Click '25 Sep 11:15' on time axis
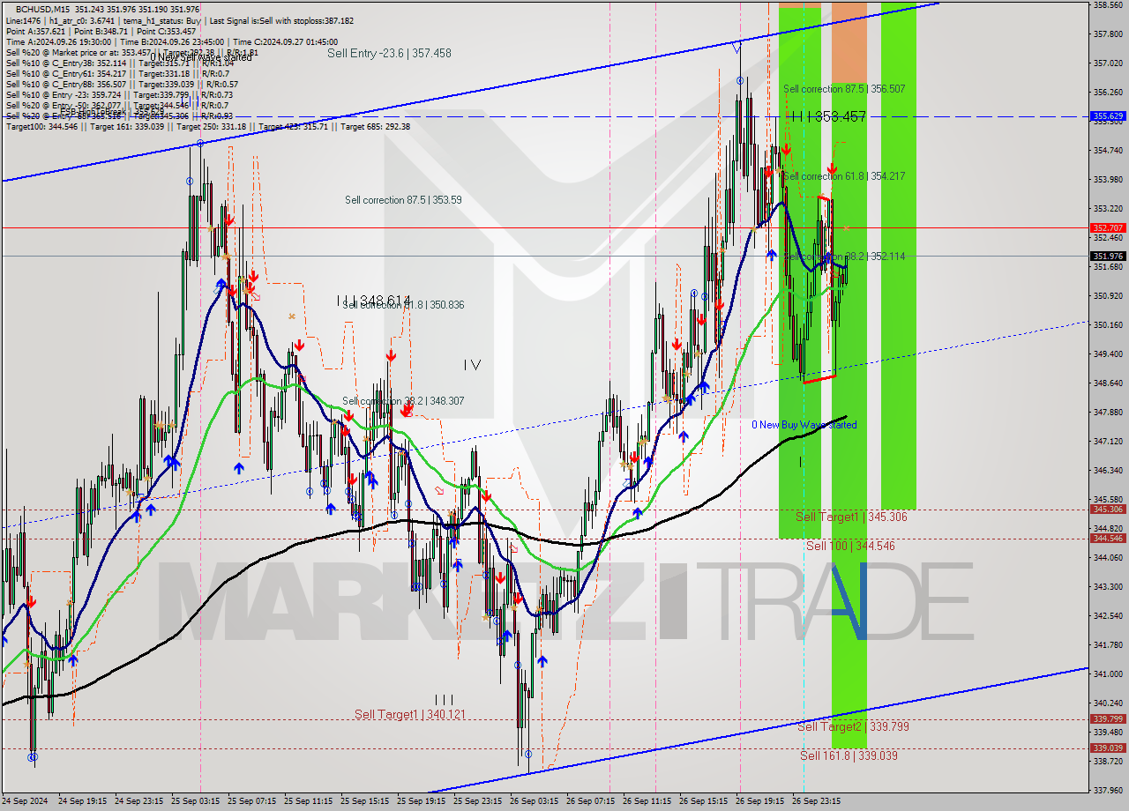The image size is (1129, 811). pyautogui.click(x=308, y=801)
